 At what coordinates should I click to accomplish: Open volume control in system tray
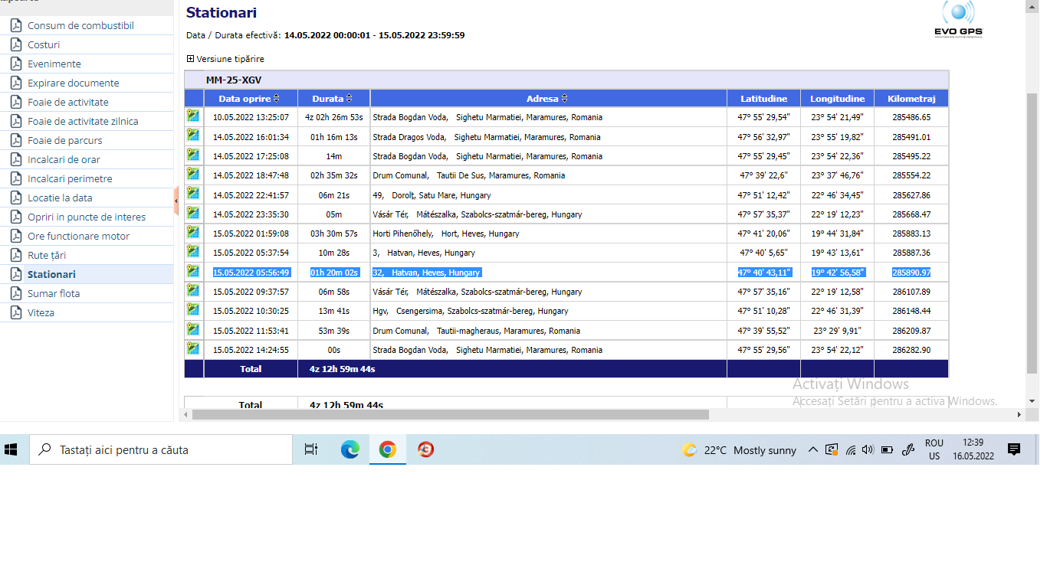(x=868, y=450)
